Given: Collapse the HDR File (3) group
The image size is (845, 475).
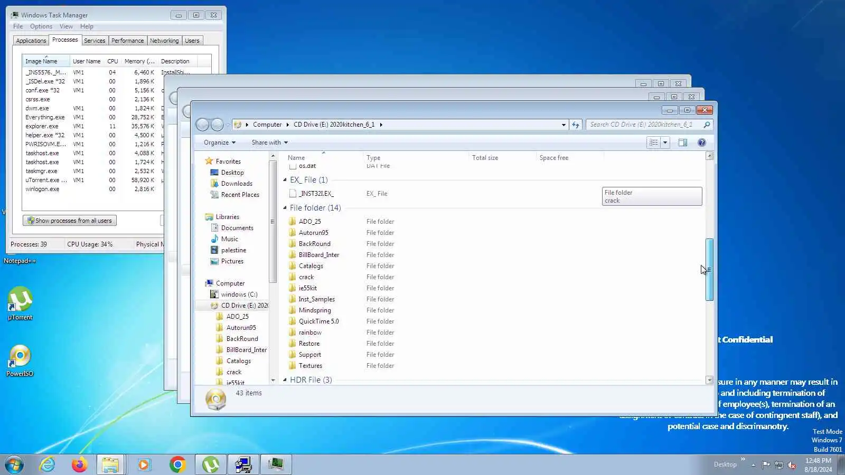Looking at the screenshot, I should [x=285, y=380].
